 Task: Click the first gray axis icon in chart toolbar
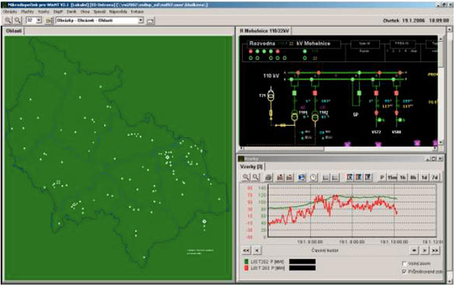(x=326, y=177)
